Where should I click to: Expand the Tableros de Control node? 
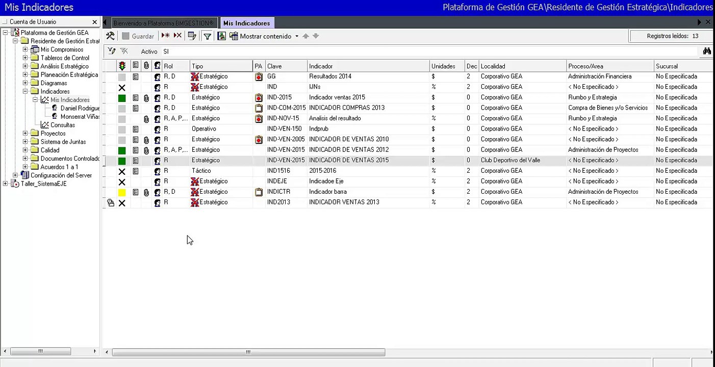pyautogui.click(x=25, y=58)
